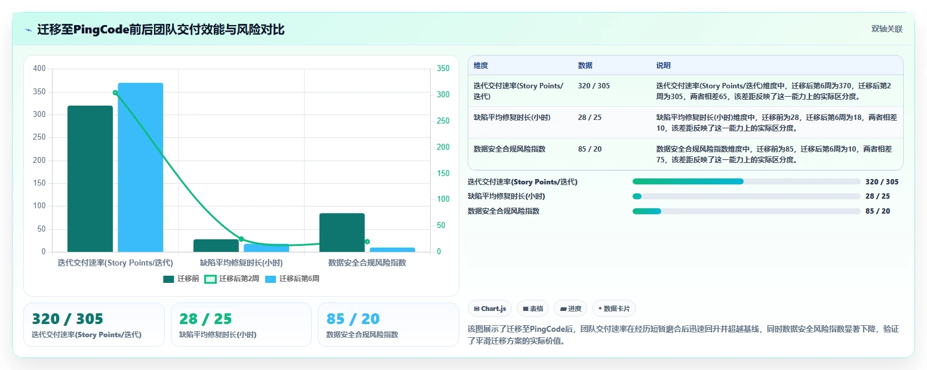Open the 85 / 20 summary card
The height and width of the screenshot is (370, 927).
[388, 325]
